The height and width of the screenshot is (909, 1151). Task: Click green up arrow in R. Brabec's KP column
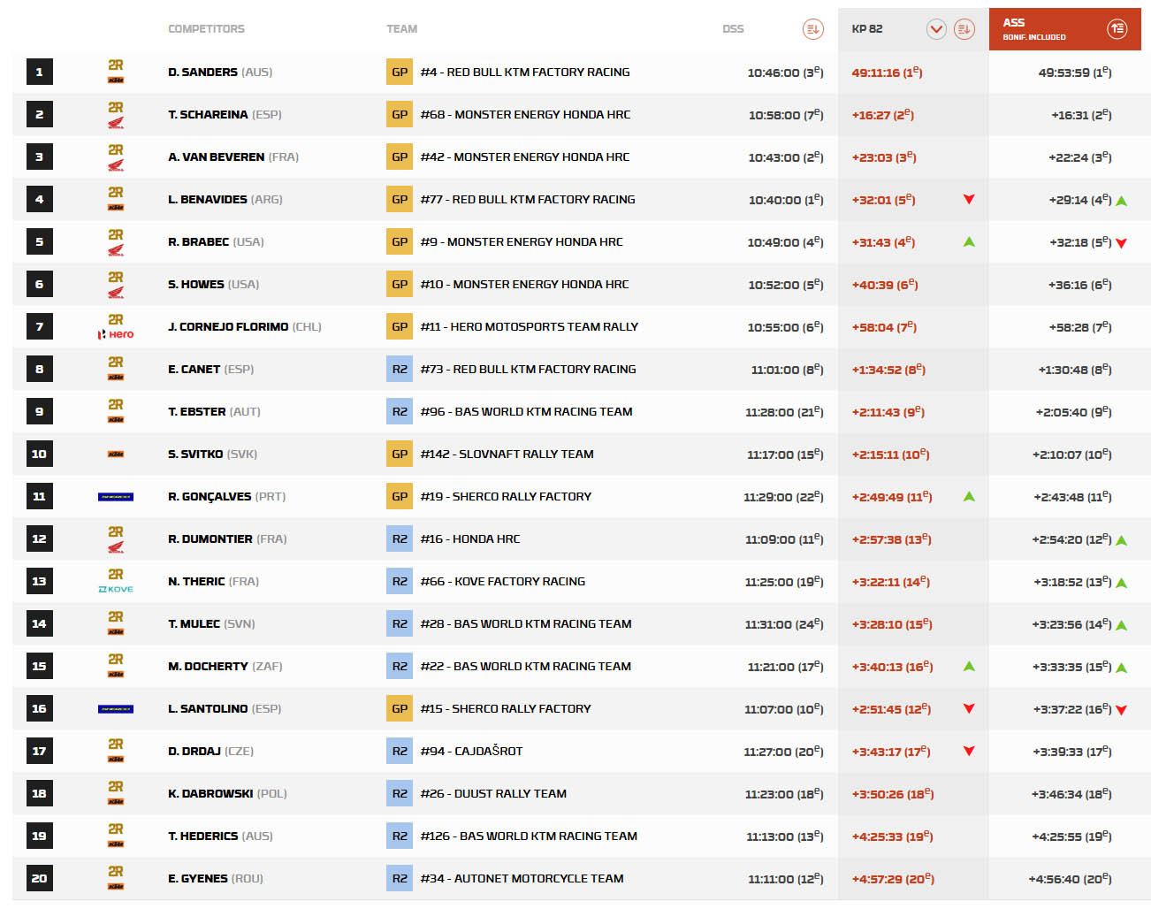tap(969, 242)
